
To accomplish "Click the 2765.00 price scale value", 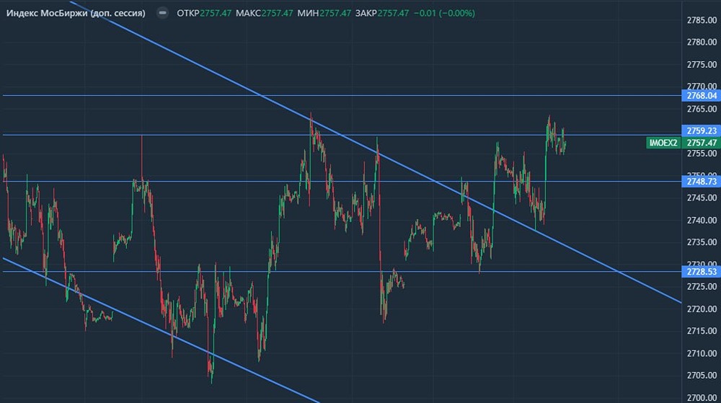I will point(702,110).
